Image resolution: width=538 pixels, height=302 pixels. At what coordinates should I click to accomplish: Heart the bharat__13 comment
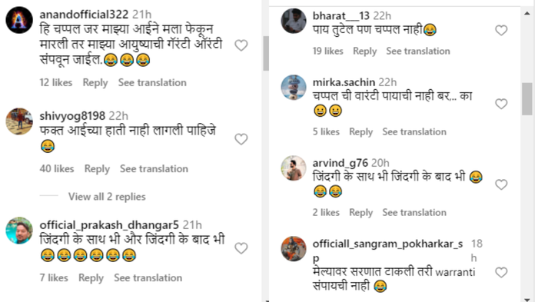point(501,30)
